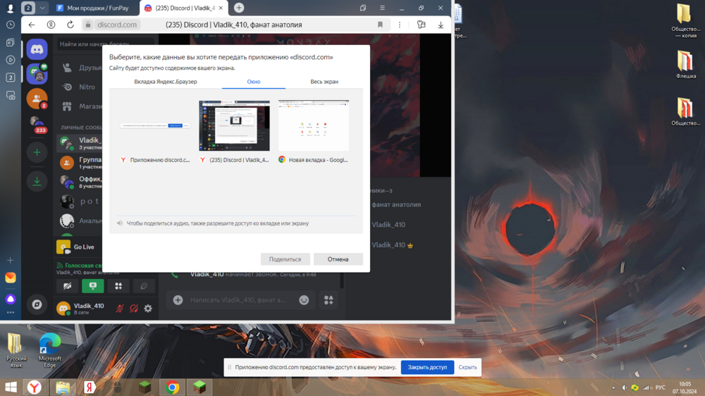The image size is (705, 396).
Task: Switch to Весь экран tab
Action: point(324,82)
